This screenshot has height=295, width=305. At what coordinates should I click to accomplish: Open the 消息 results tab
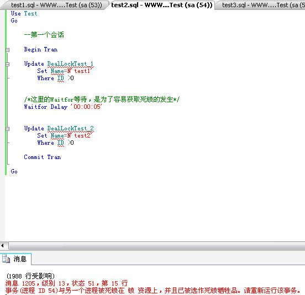pos(16,259)
